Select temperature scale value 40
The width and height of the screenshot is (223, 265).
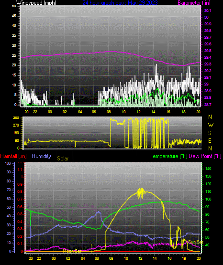(x=207, y=245)
